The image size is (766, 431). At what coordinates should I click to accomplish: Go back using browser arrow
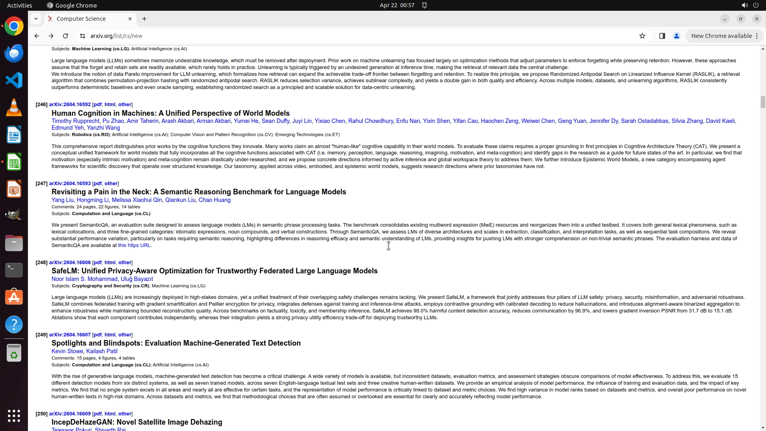coord(37,36)
